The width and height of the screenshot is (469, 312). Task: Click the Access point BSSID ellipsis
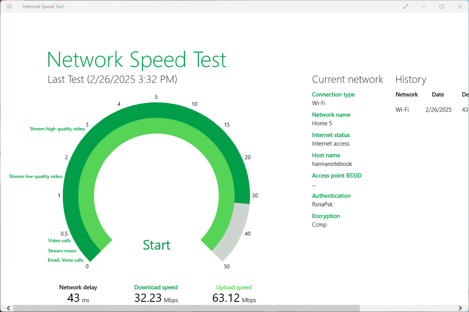pos(314,184)
